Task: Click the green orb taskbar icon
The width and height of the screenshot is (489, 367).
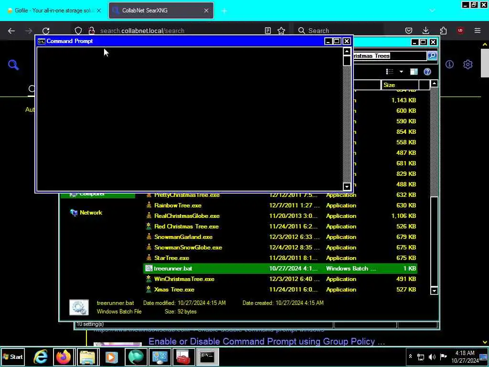Action: (136, 356)
